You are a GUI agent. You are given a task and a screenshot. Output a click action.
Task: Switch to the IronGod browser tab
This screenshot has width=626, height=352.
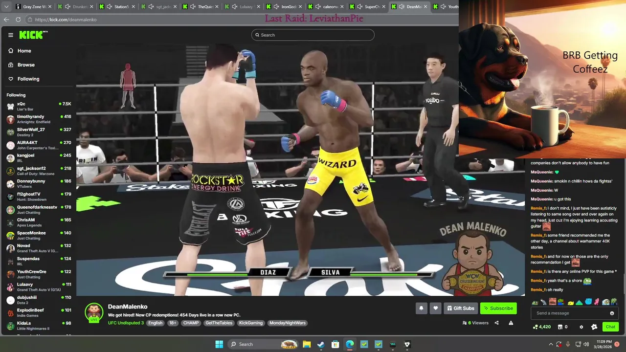tap(285, 7)
